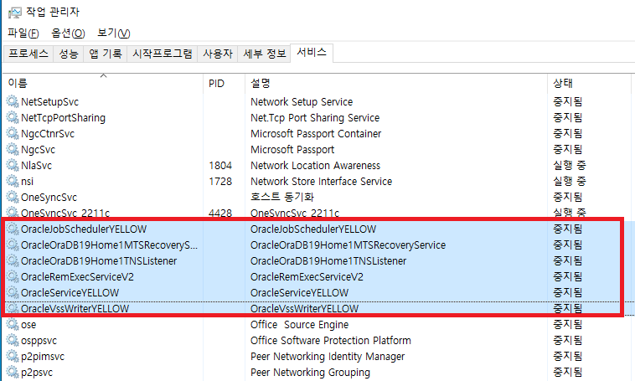Screen dimensions: 635x381
Task: Click description Office Software Protection Platform
Action: tap(330, 341)
